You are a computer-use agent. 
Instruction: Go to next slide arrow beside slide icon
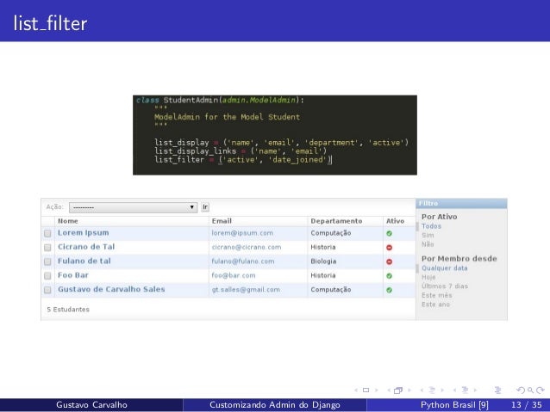click(x=377, y=390)
